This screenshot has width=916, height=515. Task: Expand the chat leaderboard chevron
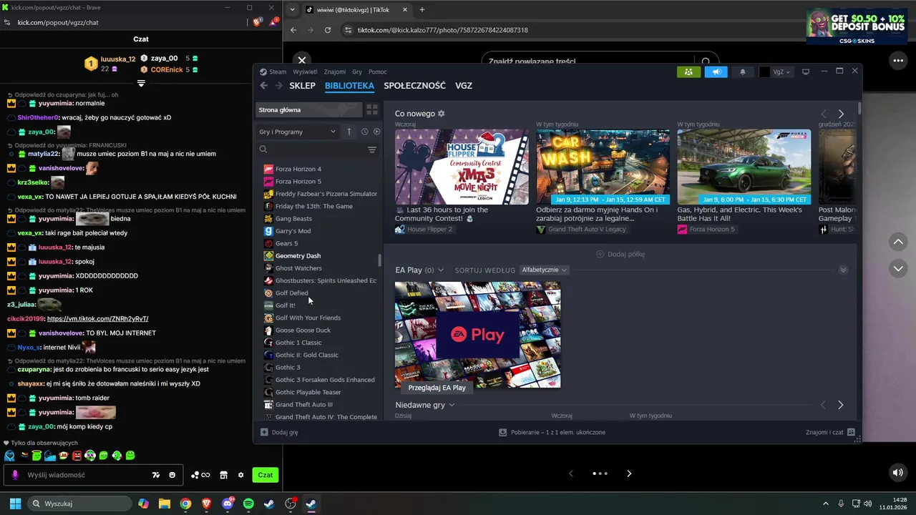[x=141, y=84]
